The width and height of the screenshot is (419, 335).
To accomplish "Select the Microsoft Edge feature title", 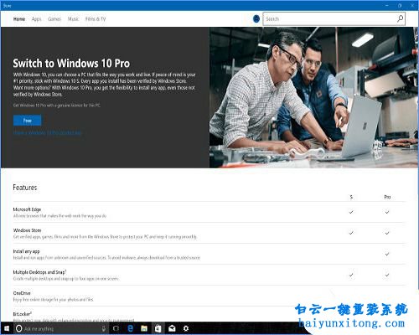I will (x=27, y=209).
